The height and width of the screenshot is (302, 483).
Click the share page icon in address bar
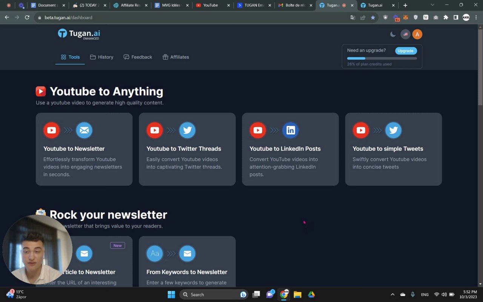(x=363, y=17)
